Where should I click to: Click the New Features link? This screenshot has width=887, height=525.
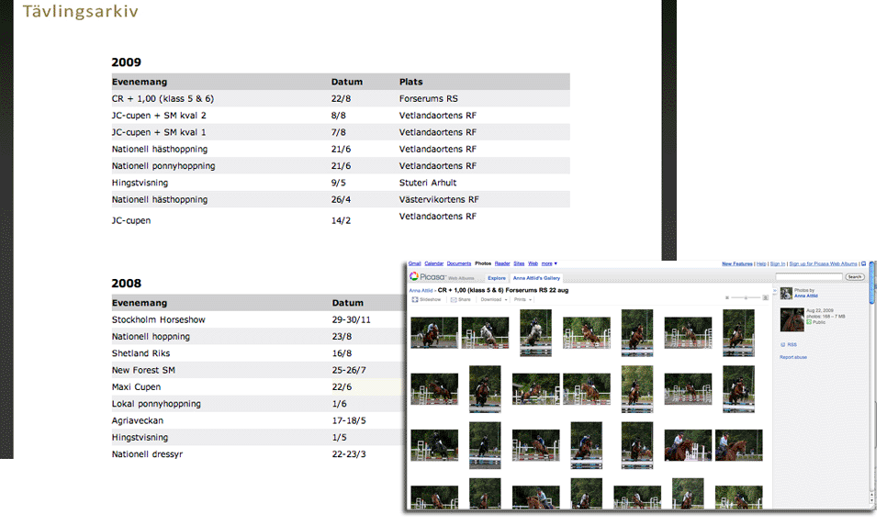(x=737, y=263)
